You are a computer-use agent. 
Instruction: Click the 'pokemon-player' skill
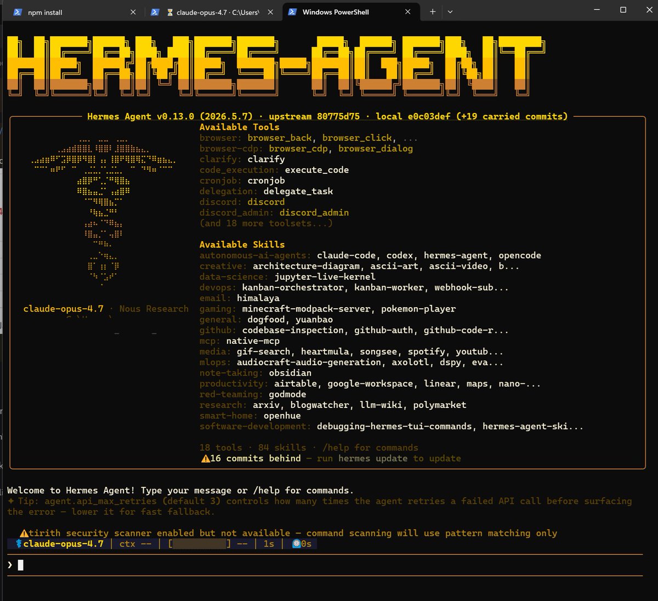tap(418, 309)
